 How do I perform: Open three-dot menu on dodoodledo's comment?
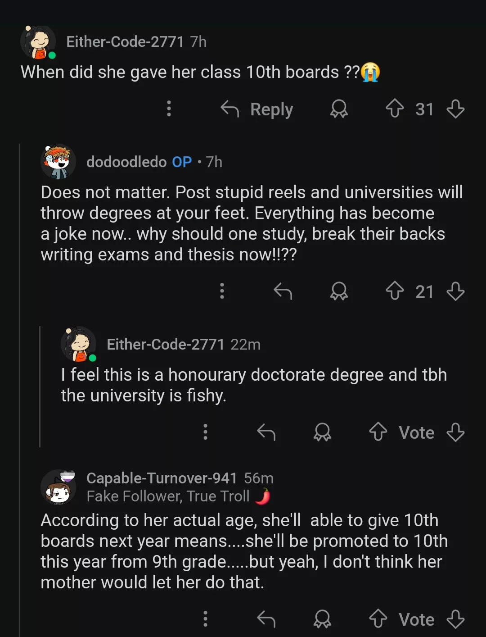coord(222,291)
